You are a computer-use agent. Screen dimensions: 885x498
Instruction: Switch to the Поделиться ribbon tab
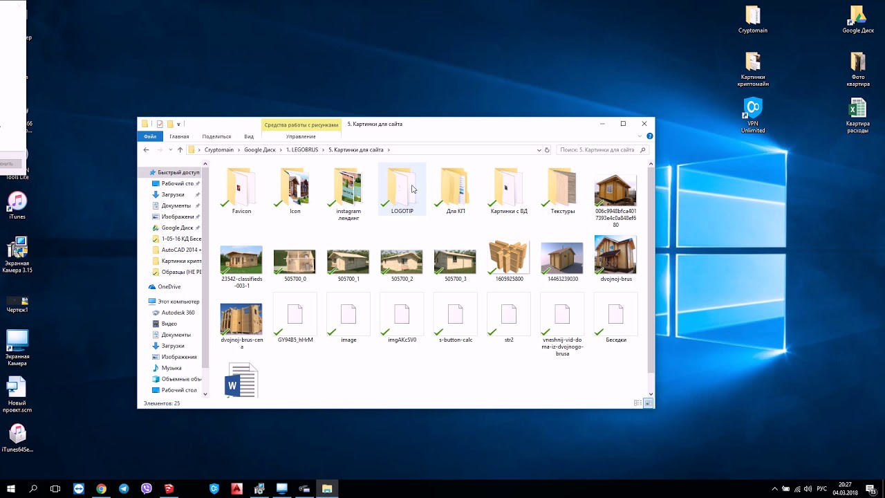pos(216,136)
